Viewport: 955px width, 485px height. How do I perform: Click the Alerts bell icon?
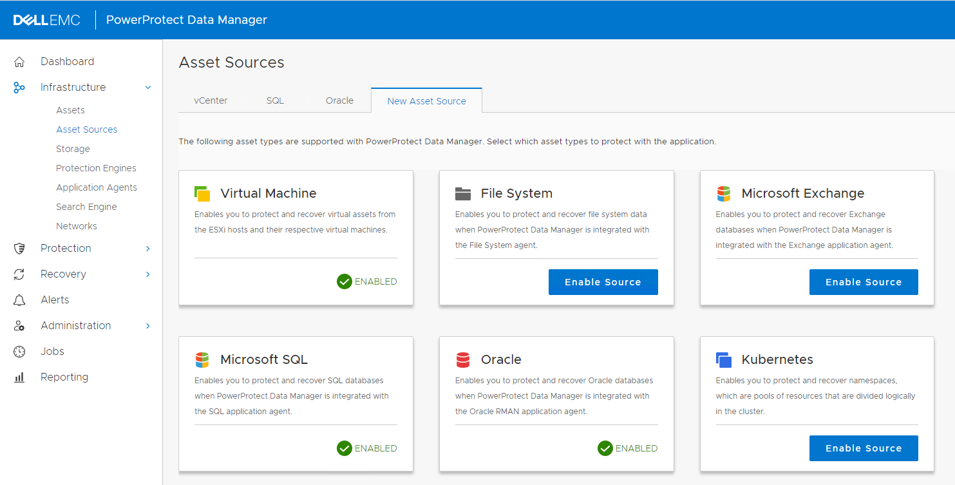click(x=19, y=300)
